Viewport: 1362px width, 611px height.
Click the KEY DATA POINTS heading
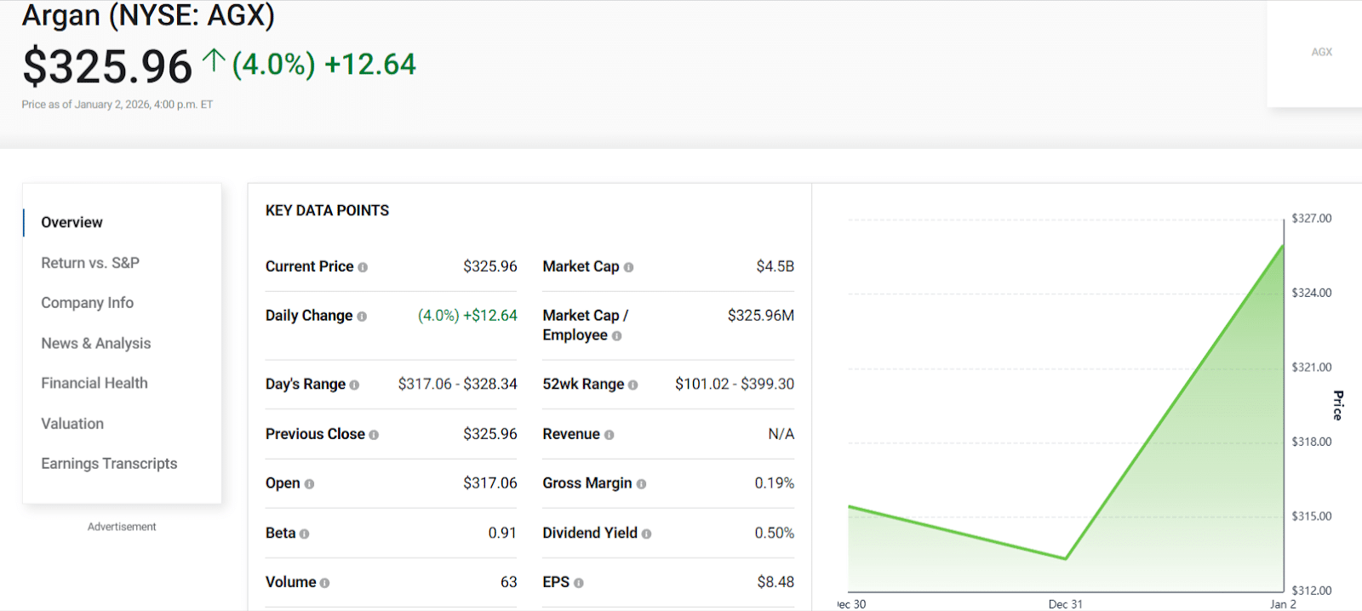coord(327,210)
